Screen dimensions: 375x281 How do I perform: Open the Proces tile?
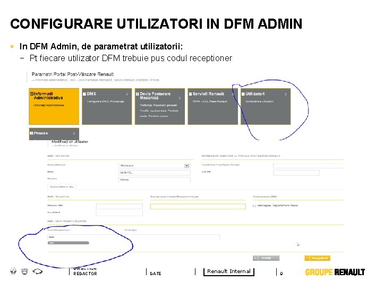[54, 134]
